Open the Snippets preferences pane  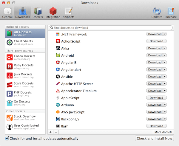pyautogui.click(x=69, y=13)
